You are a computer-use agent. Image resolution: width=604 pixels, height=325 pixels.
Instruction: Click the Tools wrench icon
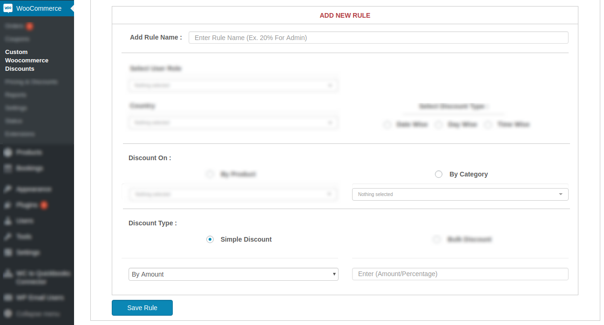[x=8, y=237]
